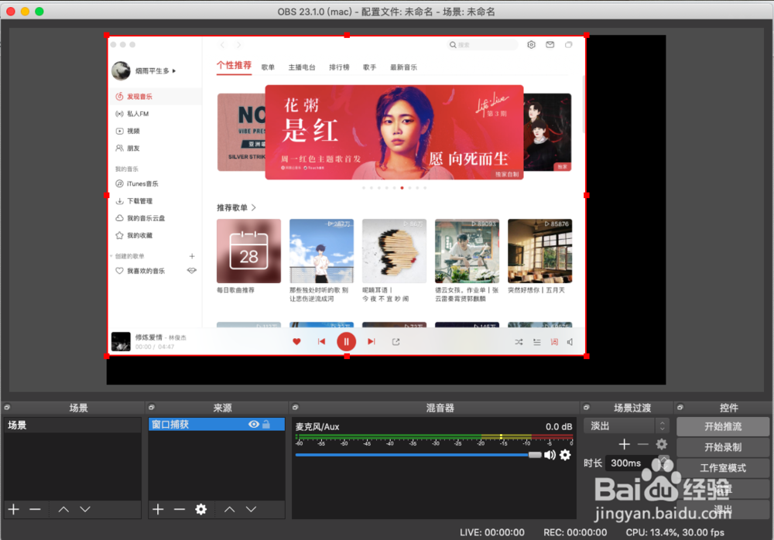Remove selected source with minus button
This screenshot has height=540, width=774.
pos(180,509)
